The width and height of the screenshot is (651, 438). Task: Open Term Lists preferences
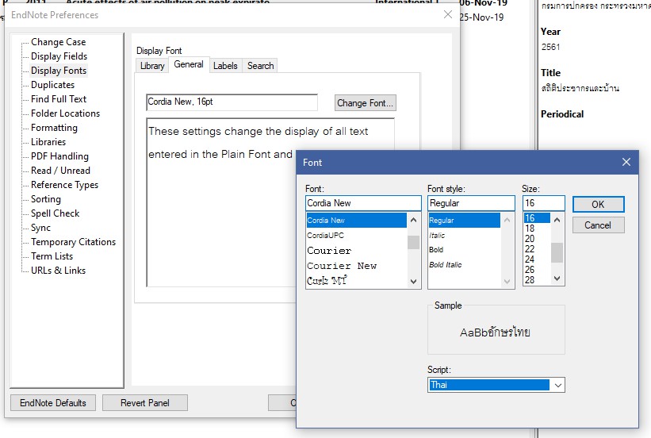pos(52,256)
